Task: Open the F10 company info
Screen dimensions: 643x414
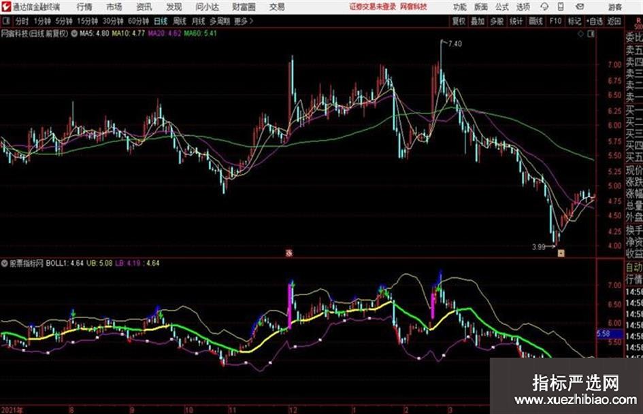Action: [x=556, y=21]
